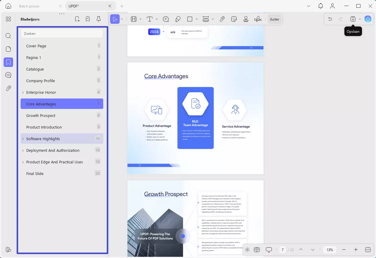The image size is (376, 258).
Task: Select the text highlight tool
Action: pyautogui.click(x=134, y=19)
